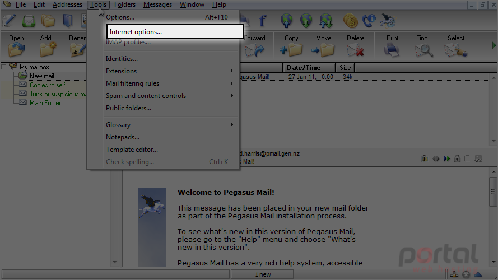Click the gray circle X status bar icon
The image size is (498, 280).
pyautogui.click(x=466, y=274)
